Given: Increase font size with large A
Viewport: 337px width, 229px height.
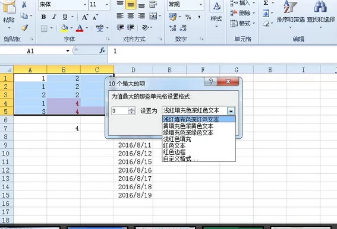Looking at the screenshot, I should (85, 17).
